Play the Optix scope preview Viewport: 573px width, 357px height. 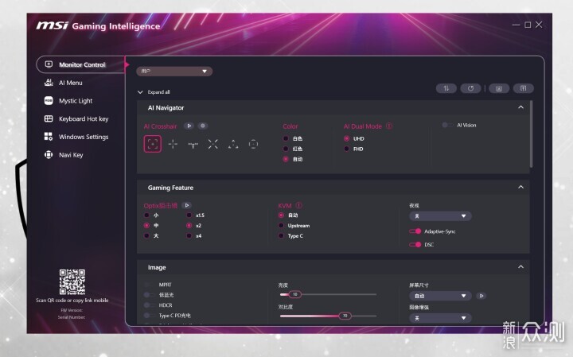(x=187, y=205)
